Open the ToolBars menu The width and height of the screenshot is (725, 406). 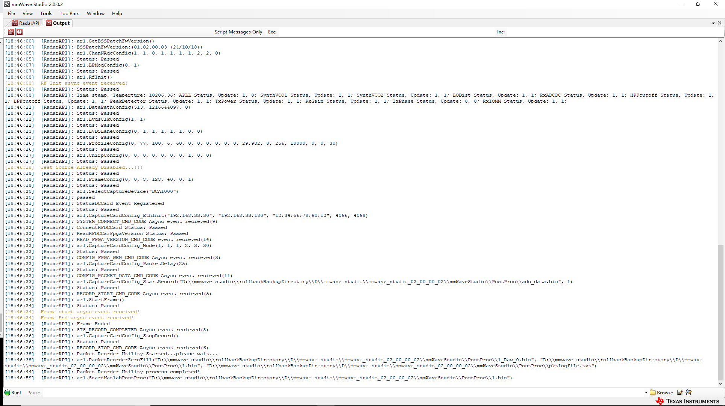70,13
